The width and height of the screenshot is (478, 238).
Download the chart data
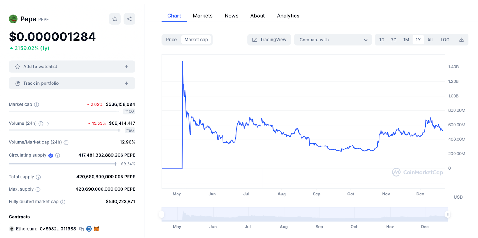(462, 40)
